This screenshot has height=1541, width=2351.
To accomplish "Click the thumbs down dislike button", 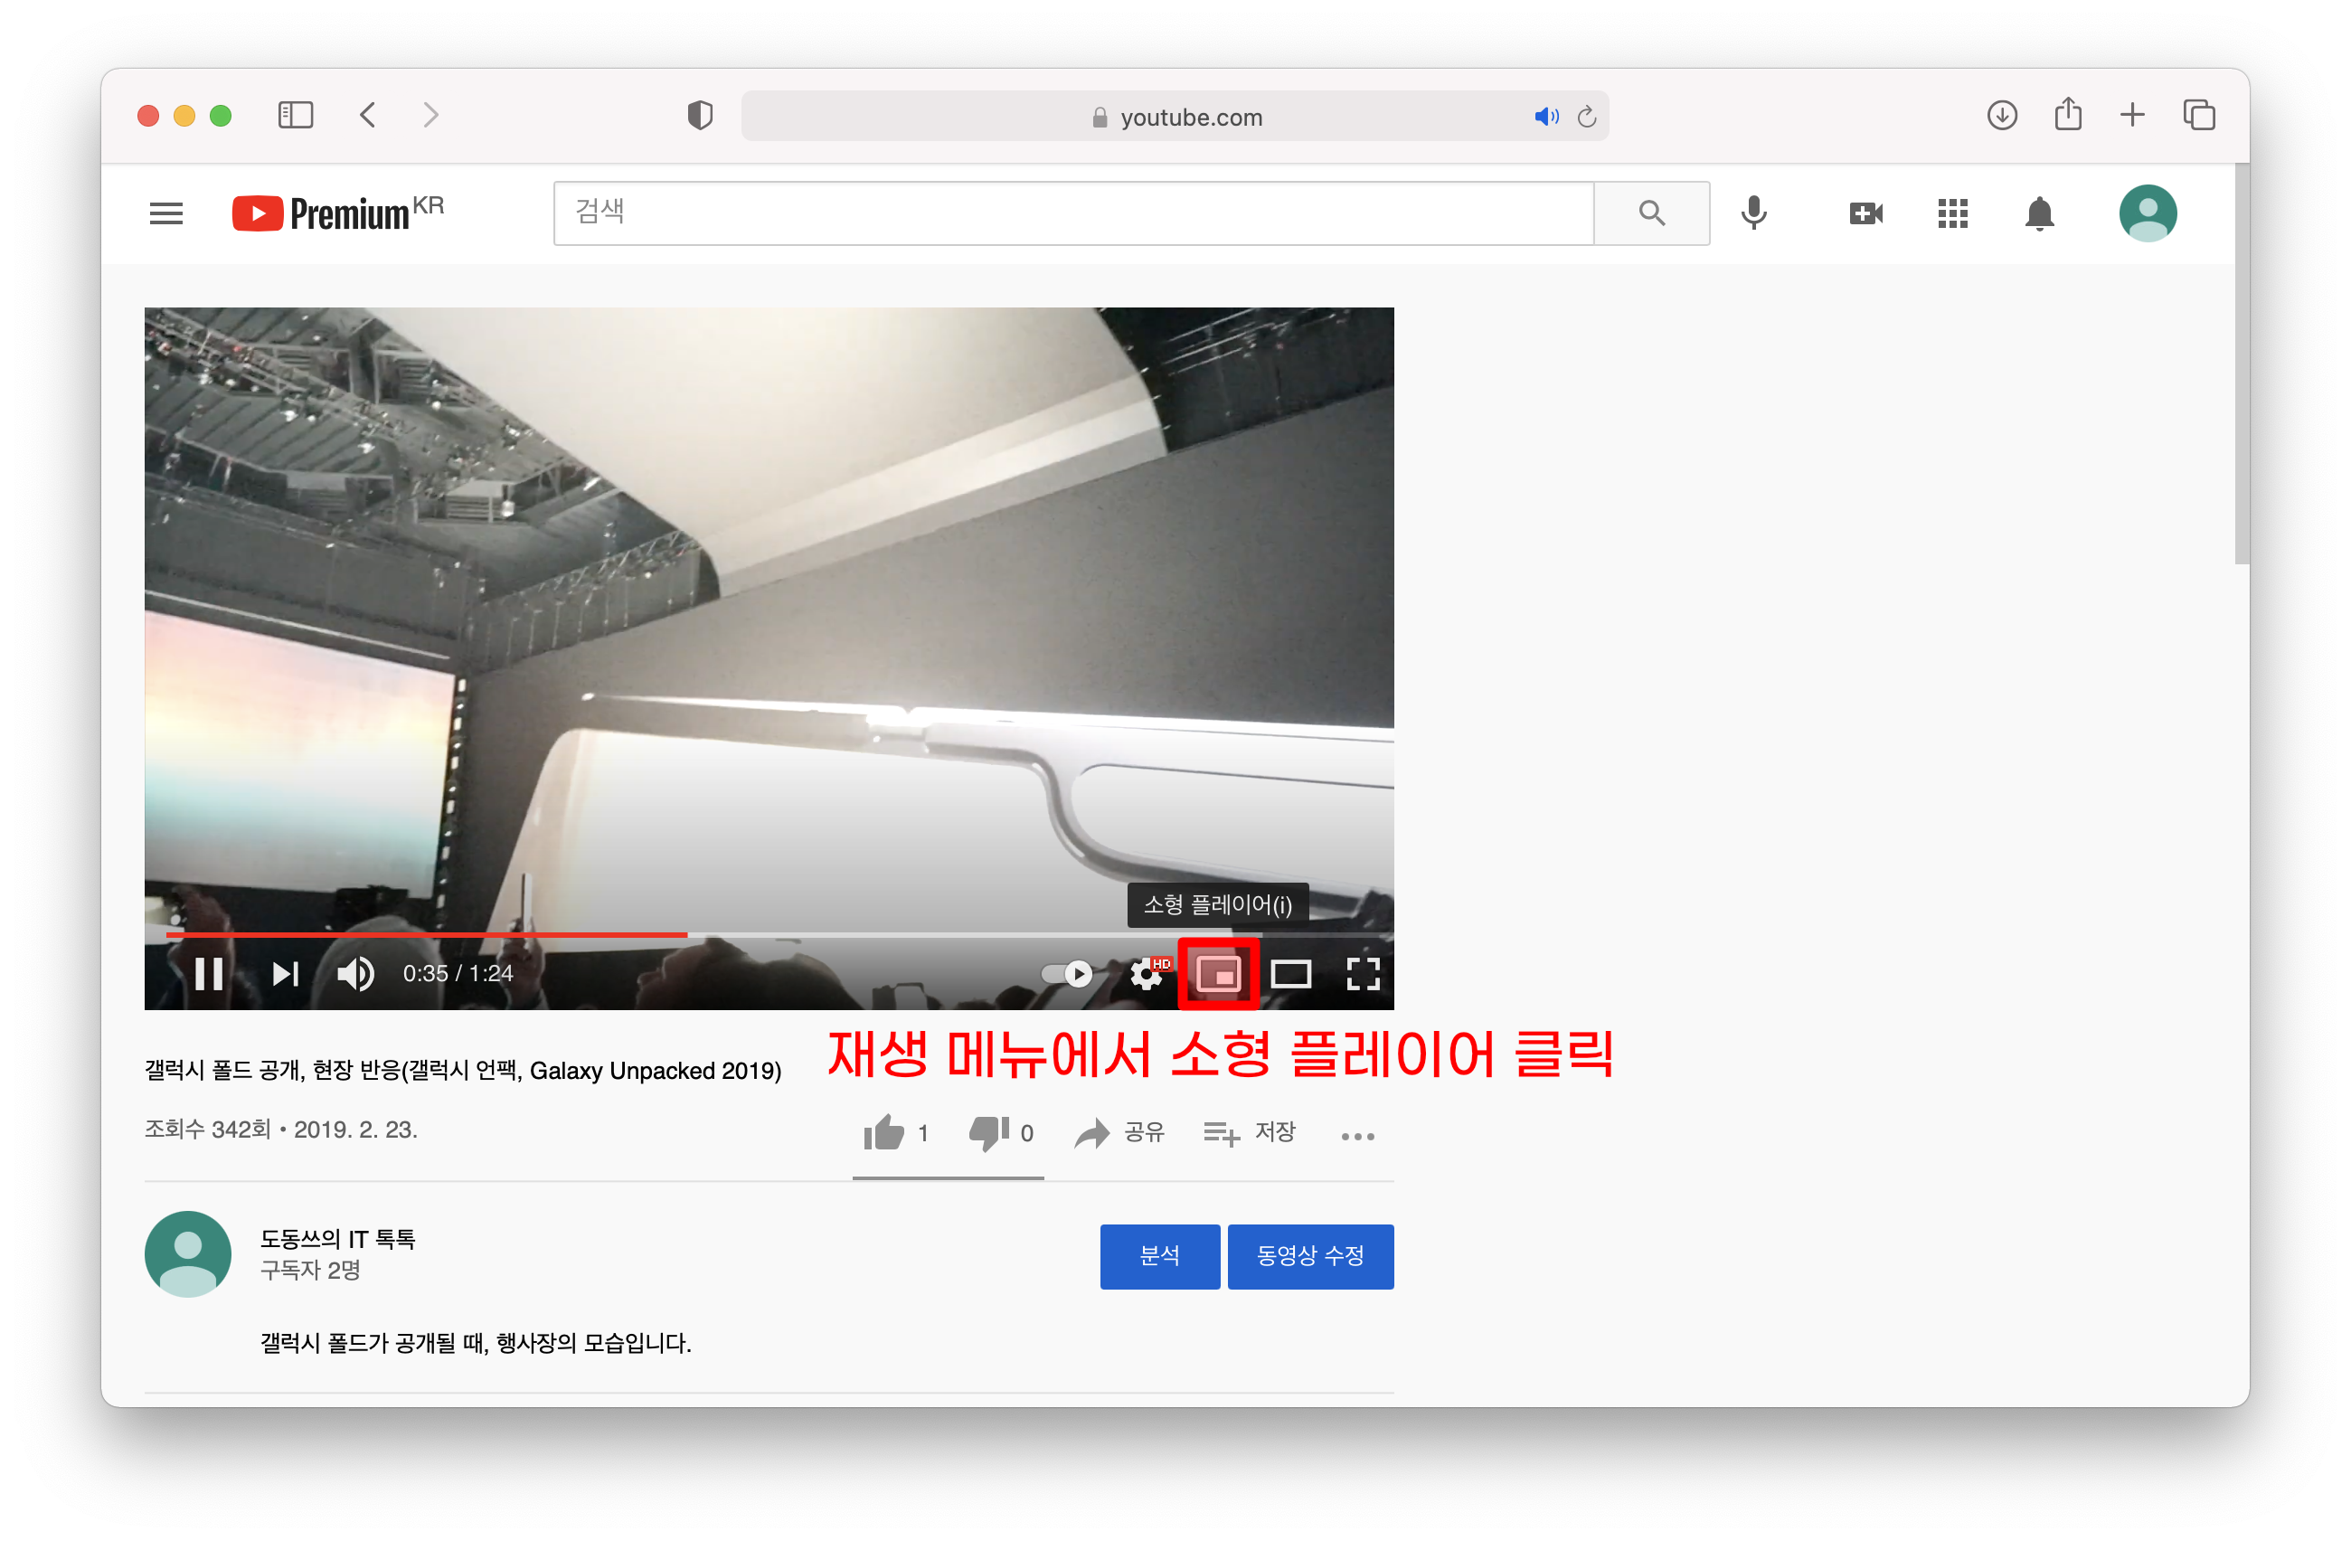I will point(989,1133).
